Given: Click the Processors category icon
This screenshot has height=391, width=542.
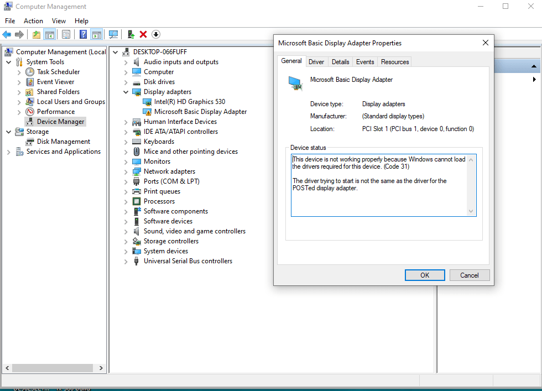Looking at the screenshot, I should pyautogui.click(x=137, y=201).
